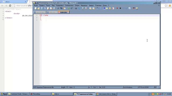The height and width of the screenshot is (96, 172).
Task: Open the Replace dialog icon
Action: pos(79,8)
